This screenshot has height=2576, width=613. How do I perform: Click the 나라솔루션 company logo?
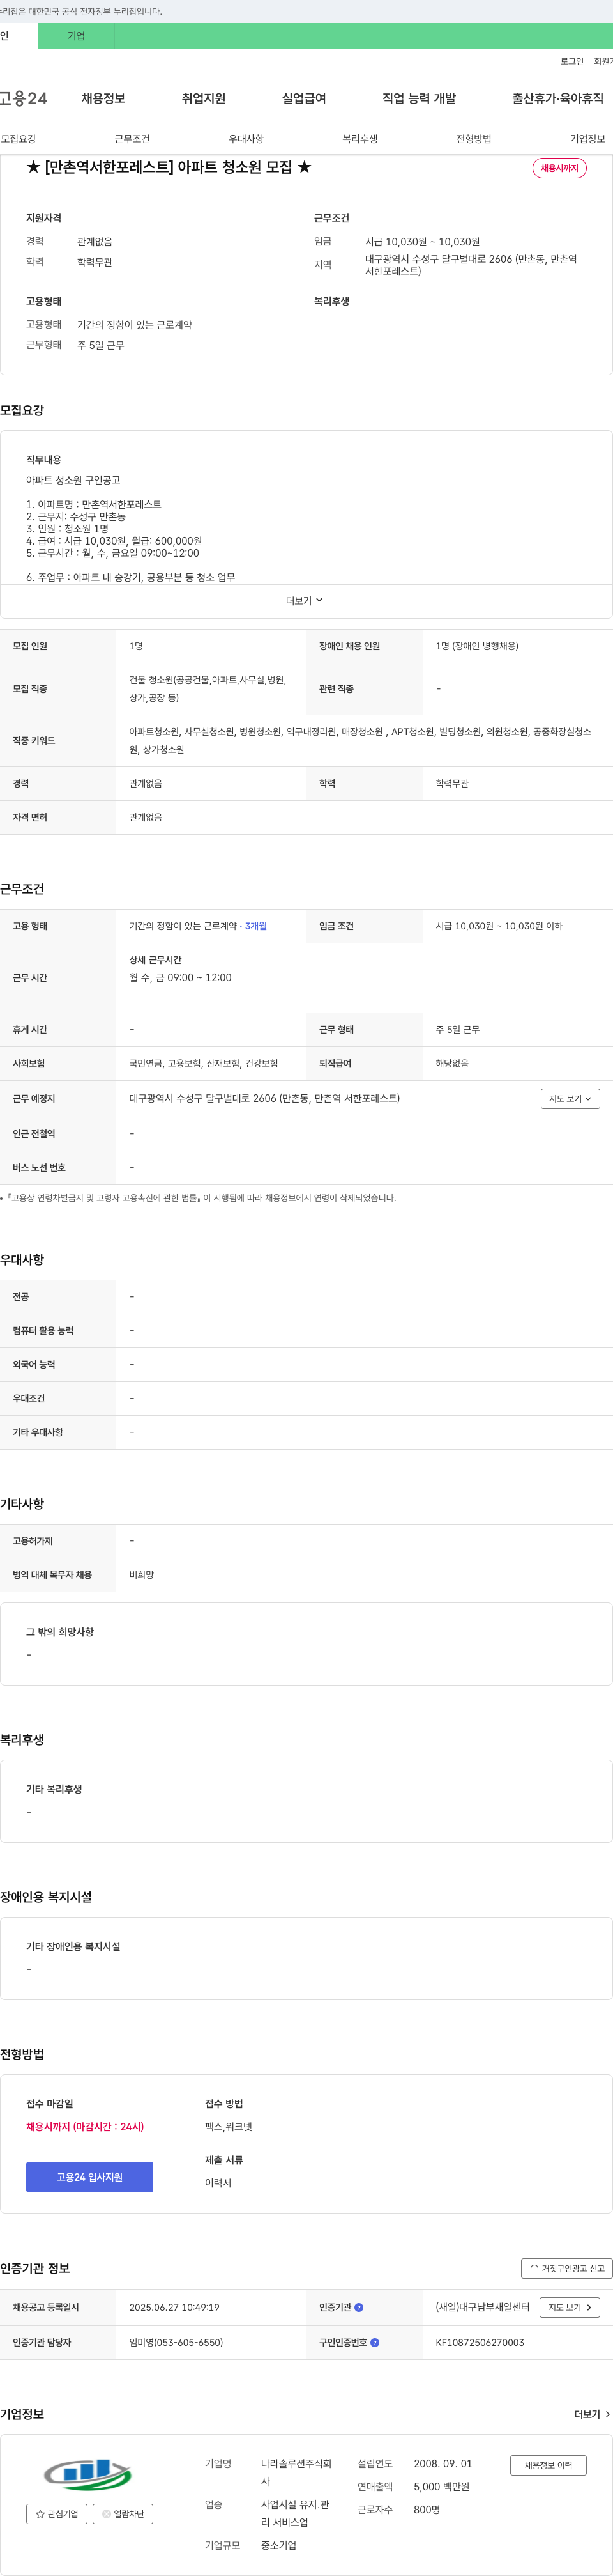(88, 2474)
